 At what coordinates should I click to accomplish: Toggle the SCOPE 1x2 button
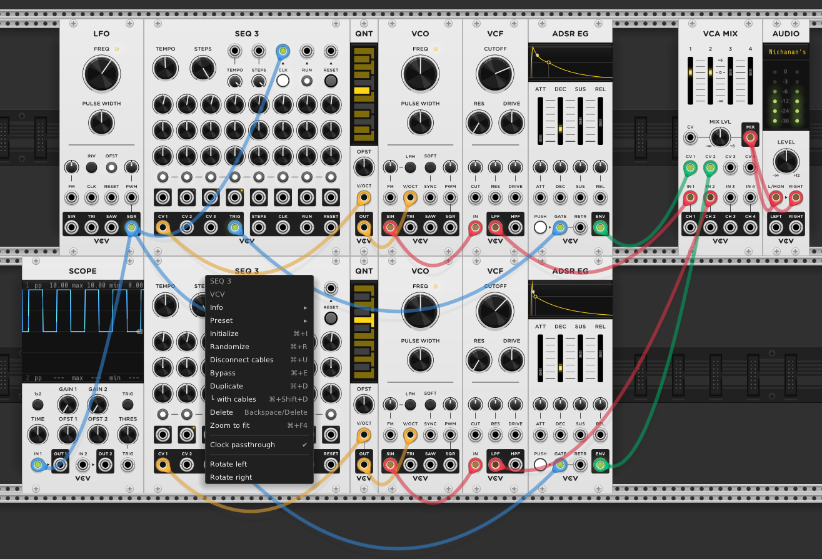[x=38, y=405]
